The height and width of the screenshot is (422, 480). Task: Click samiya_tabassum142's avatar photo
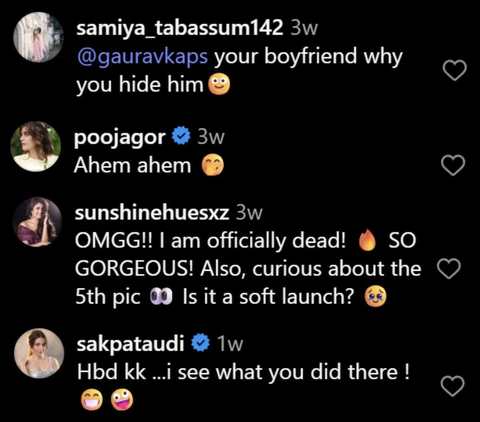click(38, 37)
